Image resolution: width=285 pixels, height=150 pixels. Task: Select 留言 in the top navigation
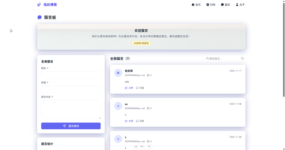point(226,5)
